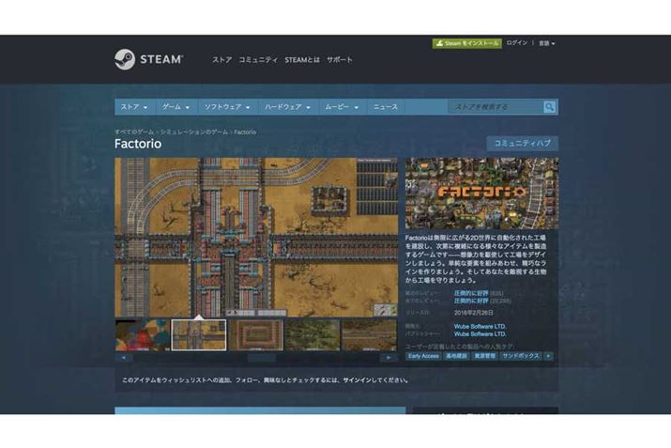Click the 資源管理 tag

point(484,356)
